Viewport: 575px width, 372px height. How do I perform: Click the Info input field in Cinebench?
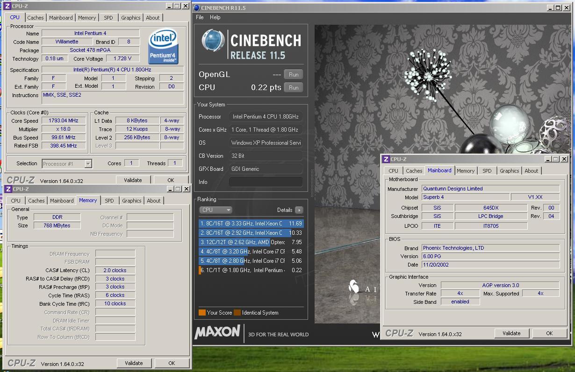(266, 182)
